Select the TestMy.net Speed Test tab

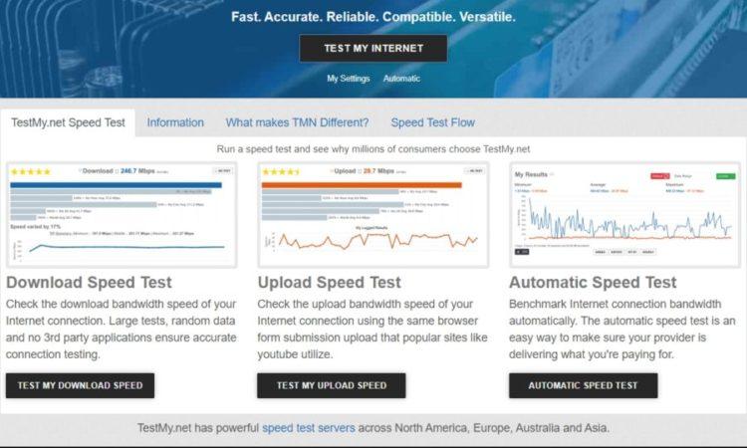click(68, 122)
